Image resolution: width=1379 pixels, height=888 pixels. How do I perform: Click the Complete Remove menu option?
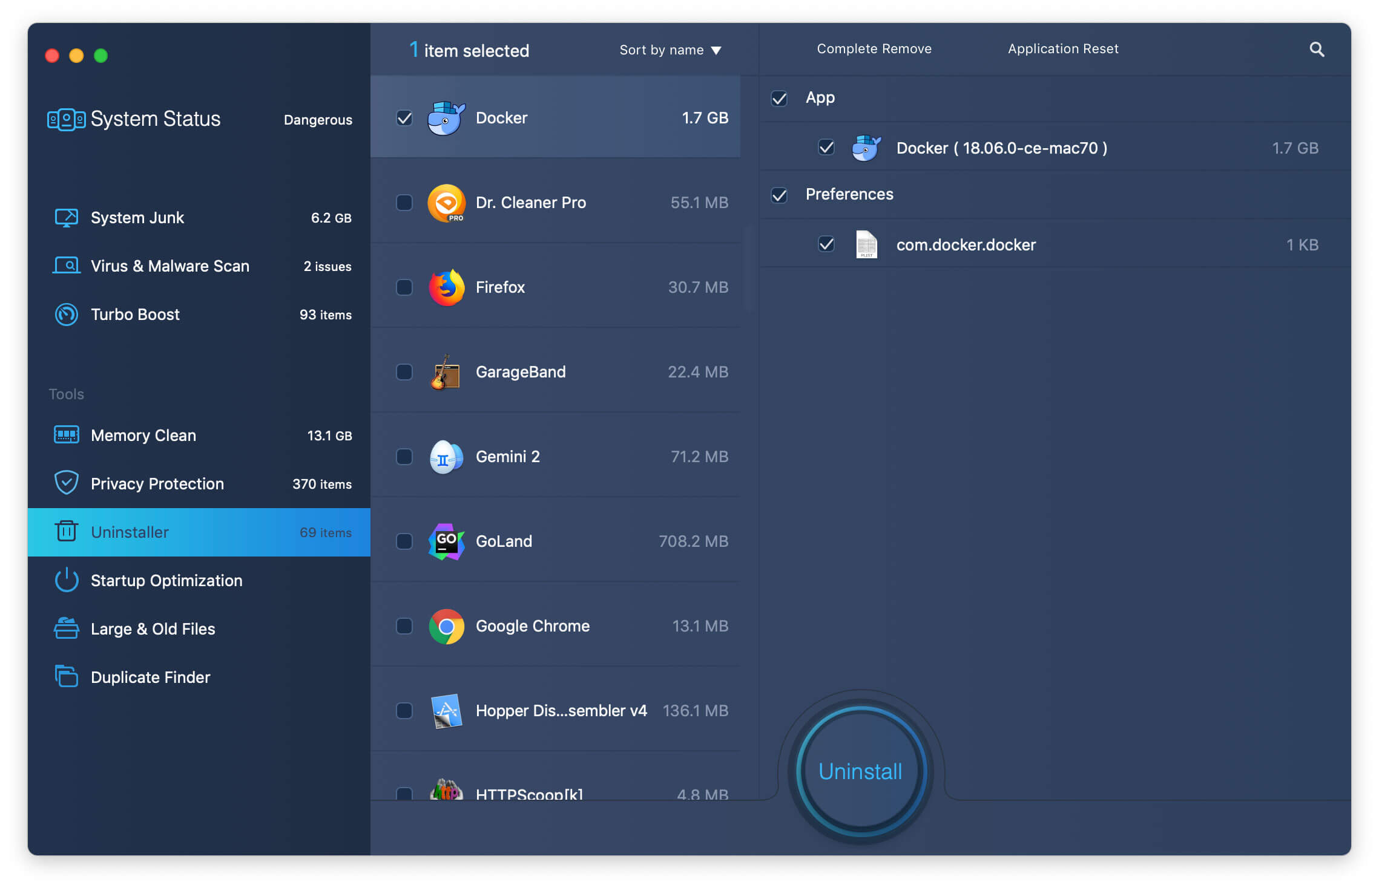coord(872,48)
